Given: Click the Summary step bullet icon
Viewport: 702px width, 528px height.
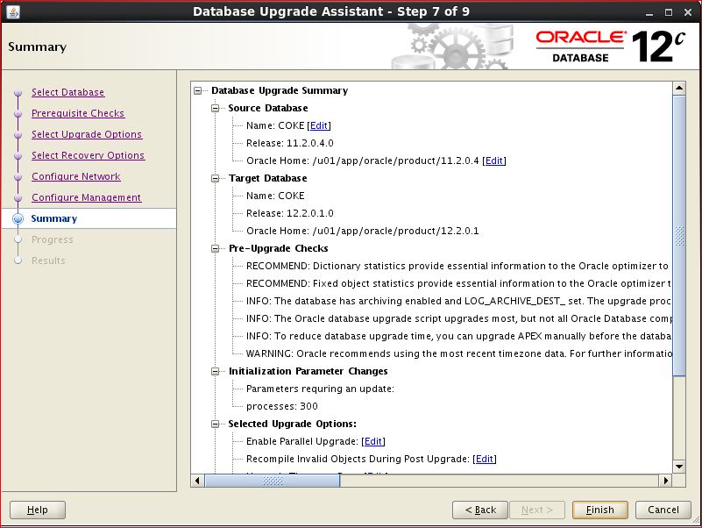Looking at the screenshot, I should click(18, 219).
